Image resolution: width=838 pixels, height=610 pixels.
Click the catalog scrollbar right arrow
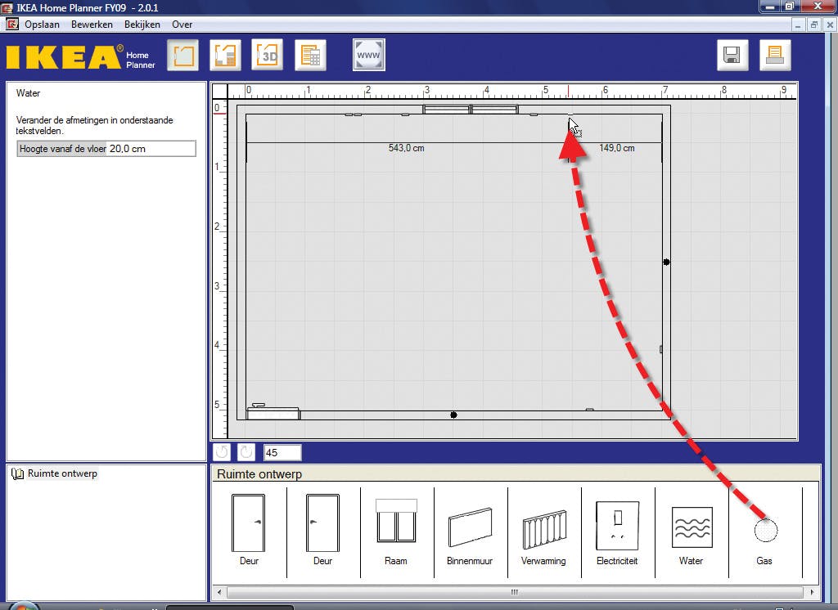coord(812,592)
